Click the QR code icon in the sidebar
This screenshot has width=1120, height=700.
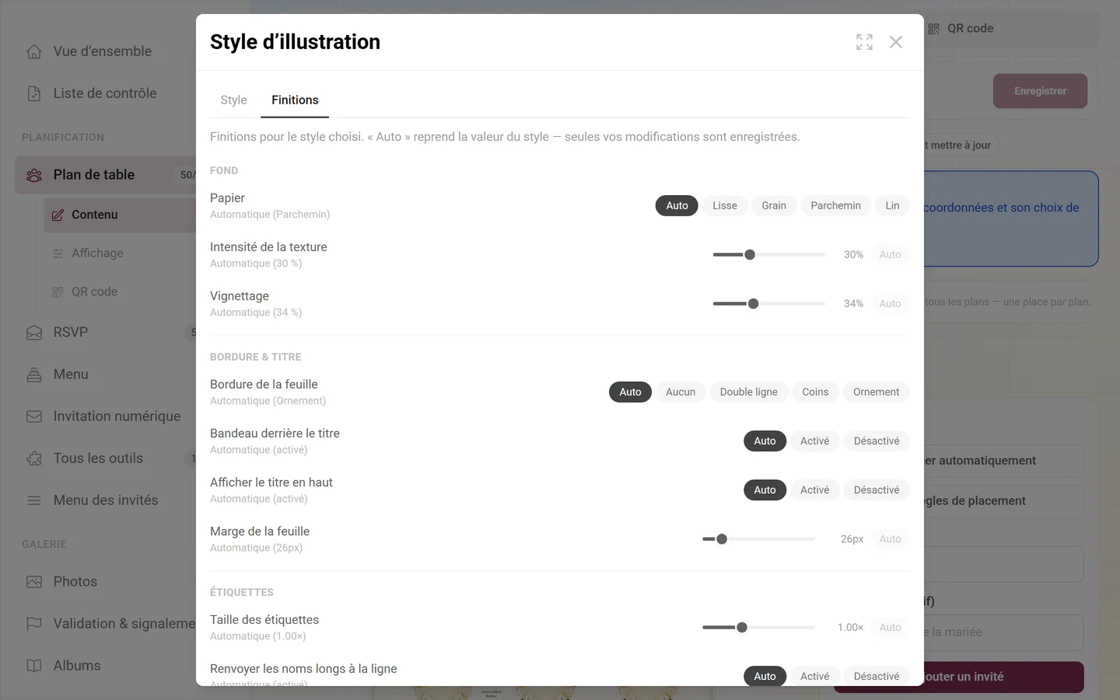tap(58, 292)
